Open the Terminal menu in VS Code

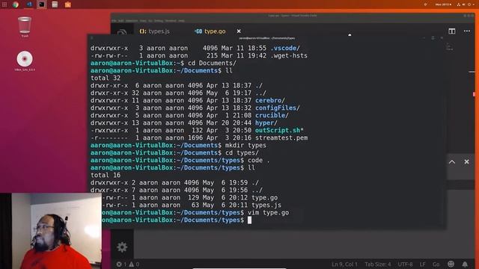(171, 21)
